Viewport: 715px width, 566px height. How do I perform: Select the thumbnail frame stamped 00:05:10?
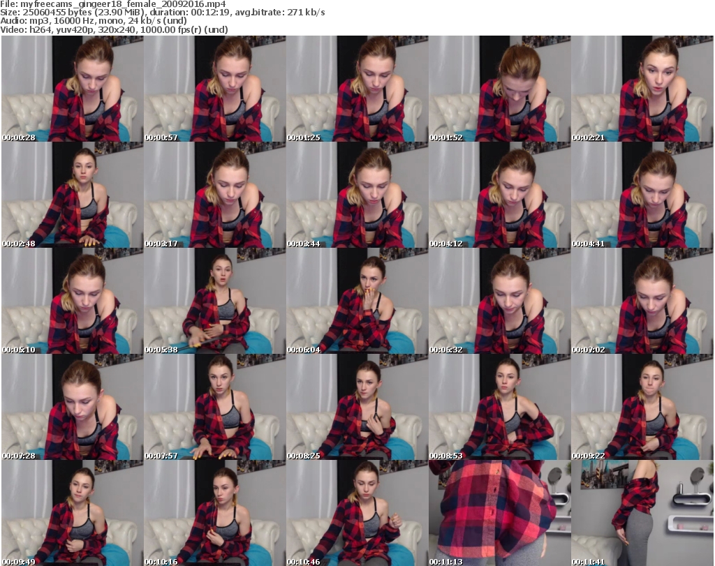pyautogui.click(x=73, y=301)
